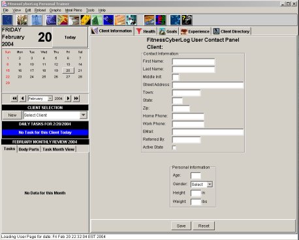The image size is (299, 240).
Task: Open the View menu
Action: 16,10
